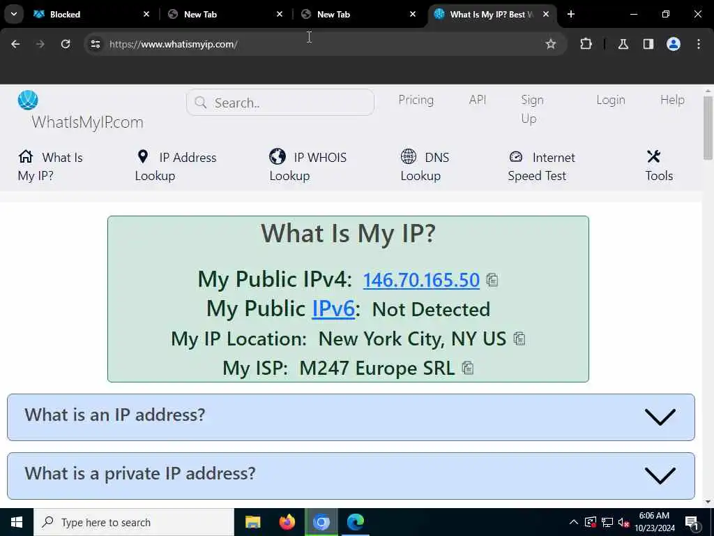Reload the page
The image size is (714, 536).
66,44
